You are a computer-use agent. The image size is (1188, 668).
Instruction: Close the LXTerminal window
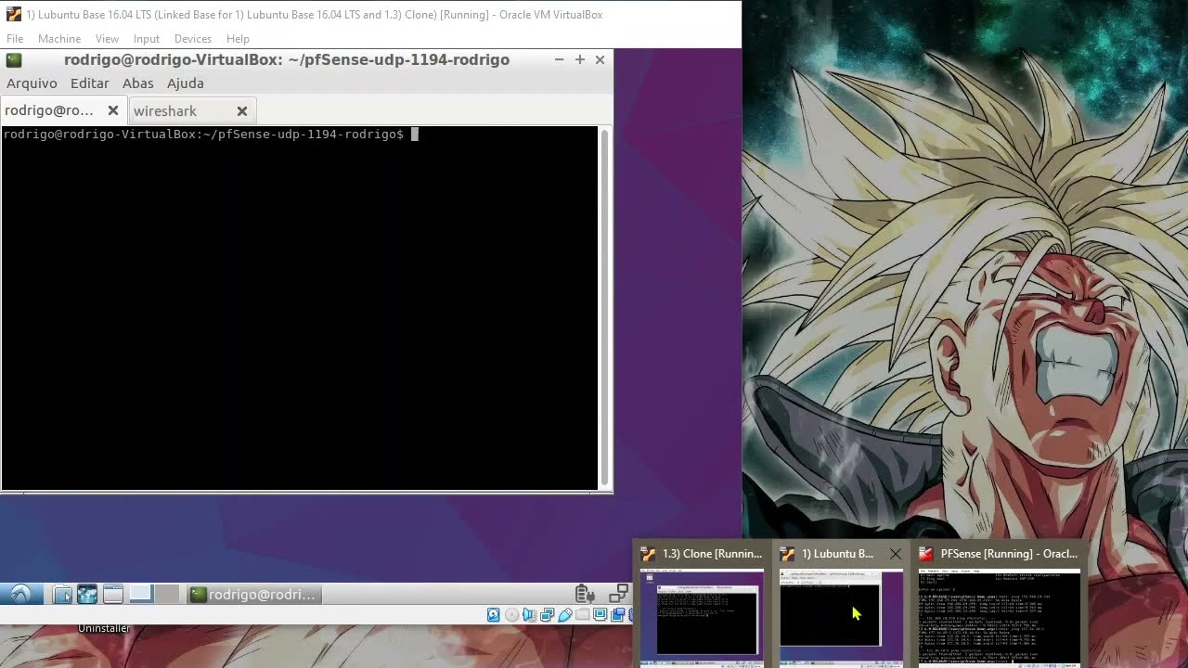(x=600, y=59)
